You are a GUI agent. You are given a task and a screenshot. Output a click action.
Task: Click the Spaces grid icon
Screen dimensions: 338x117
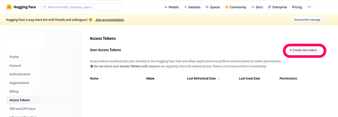pos(207,7)
